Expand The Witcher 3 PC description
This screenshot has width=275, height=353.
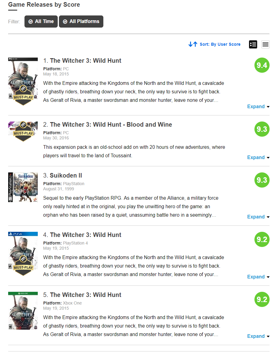click(x=258, y=106)
